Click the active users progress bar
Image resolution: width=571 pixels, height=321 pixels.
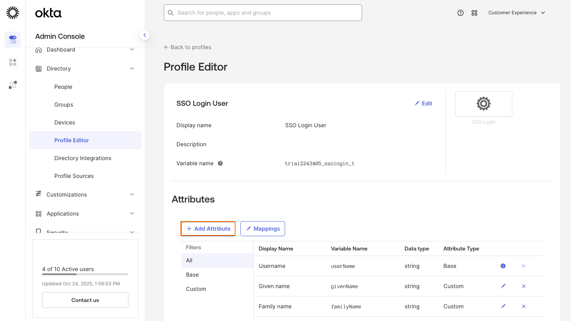point(85,274)
